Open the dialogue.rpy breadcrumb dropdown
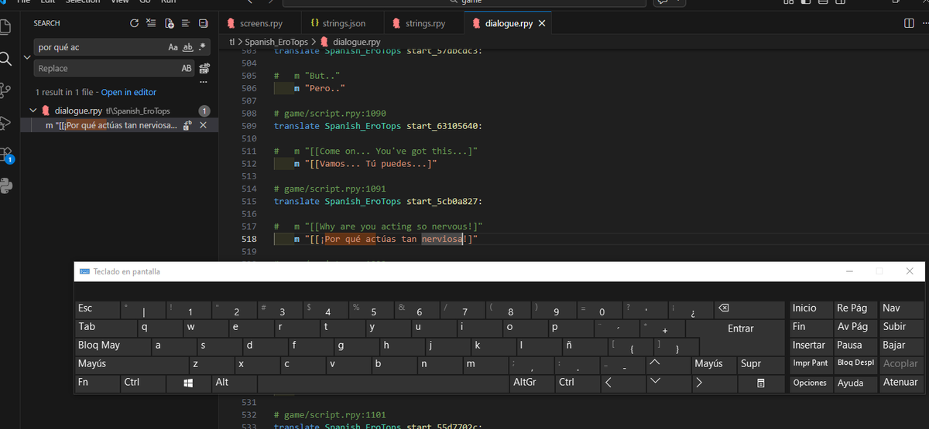929x429 pixels. [350, 41]
